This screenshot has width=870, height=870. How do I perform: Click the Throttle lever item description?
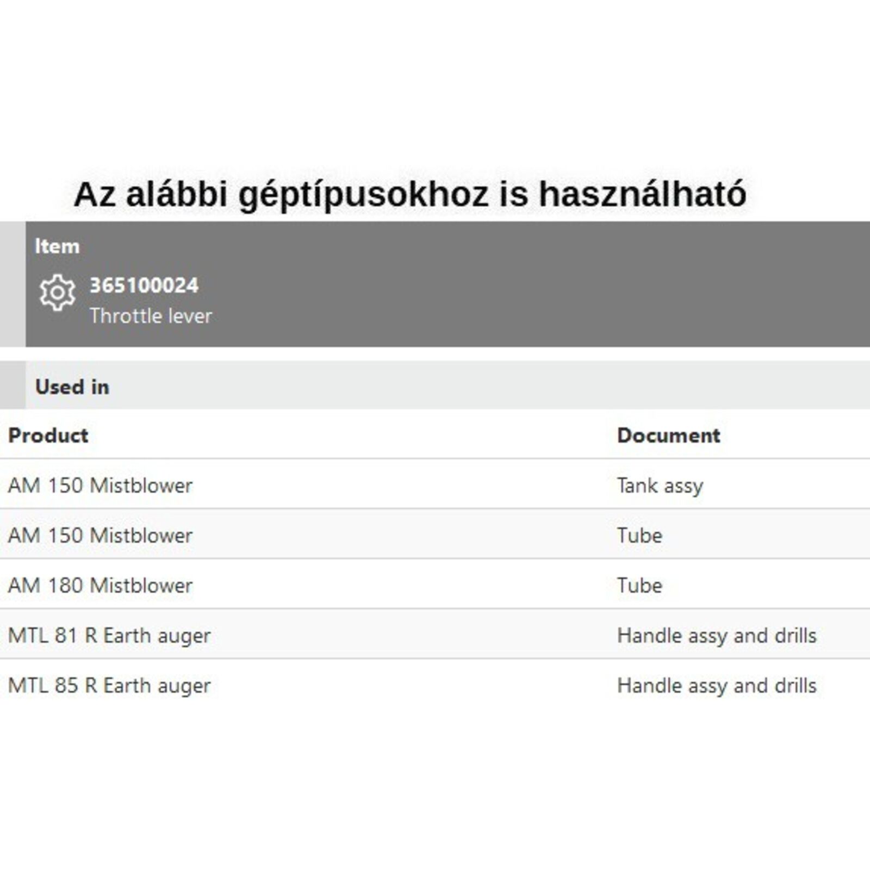[x=151, y=316]
